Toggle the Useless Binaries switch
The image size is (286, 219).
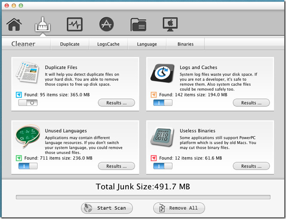tap(163, 166)
